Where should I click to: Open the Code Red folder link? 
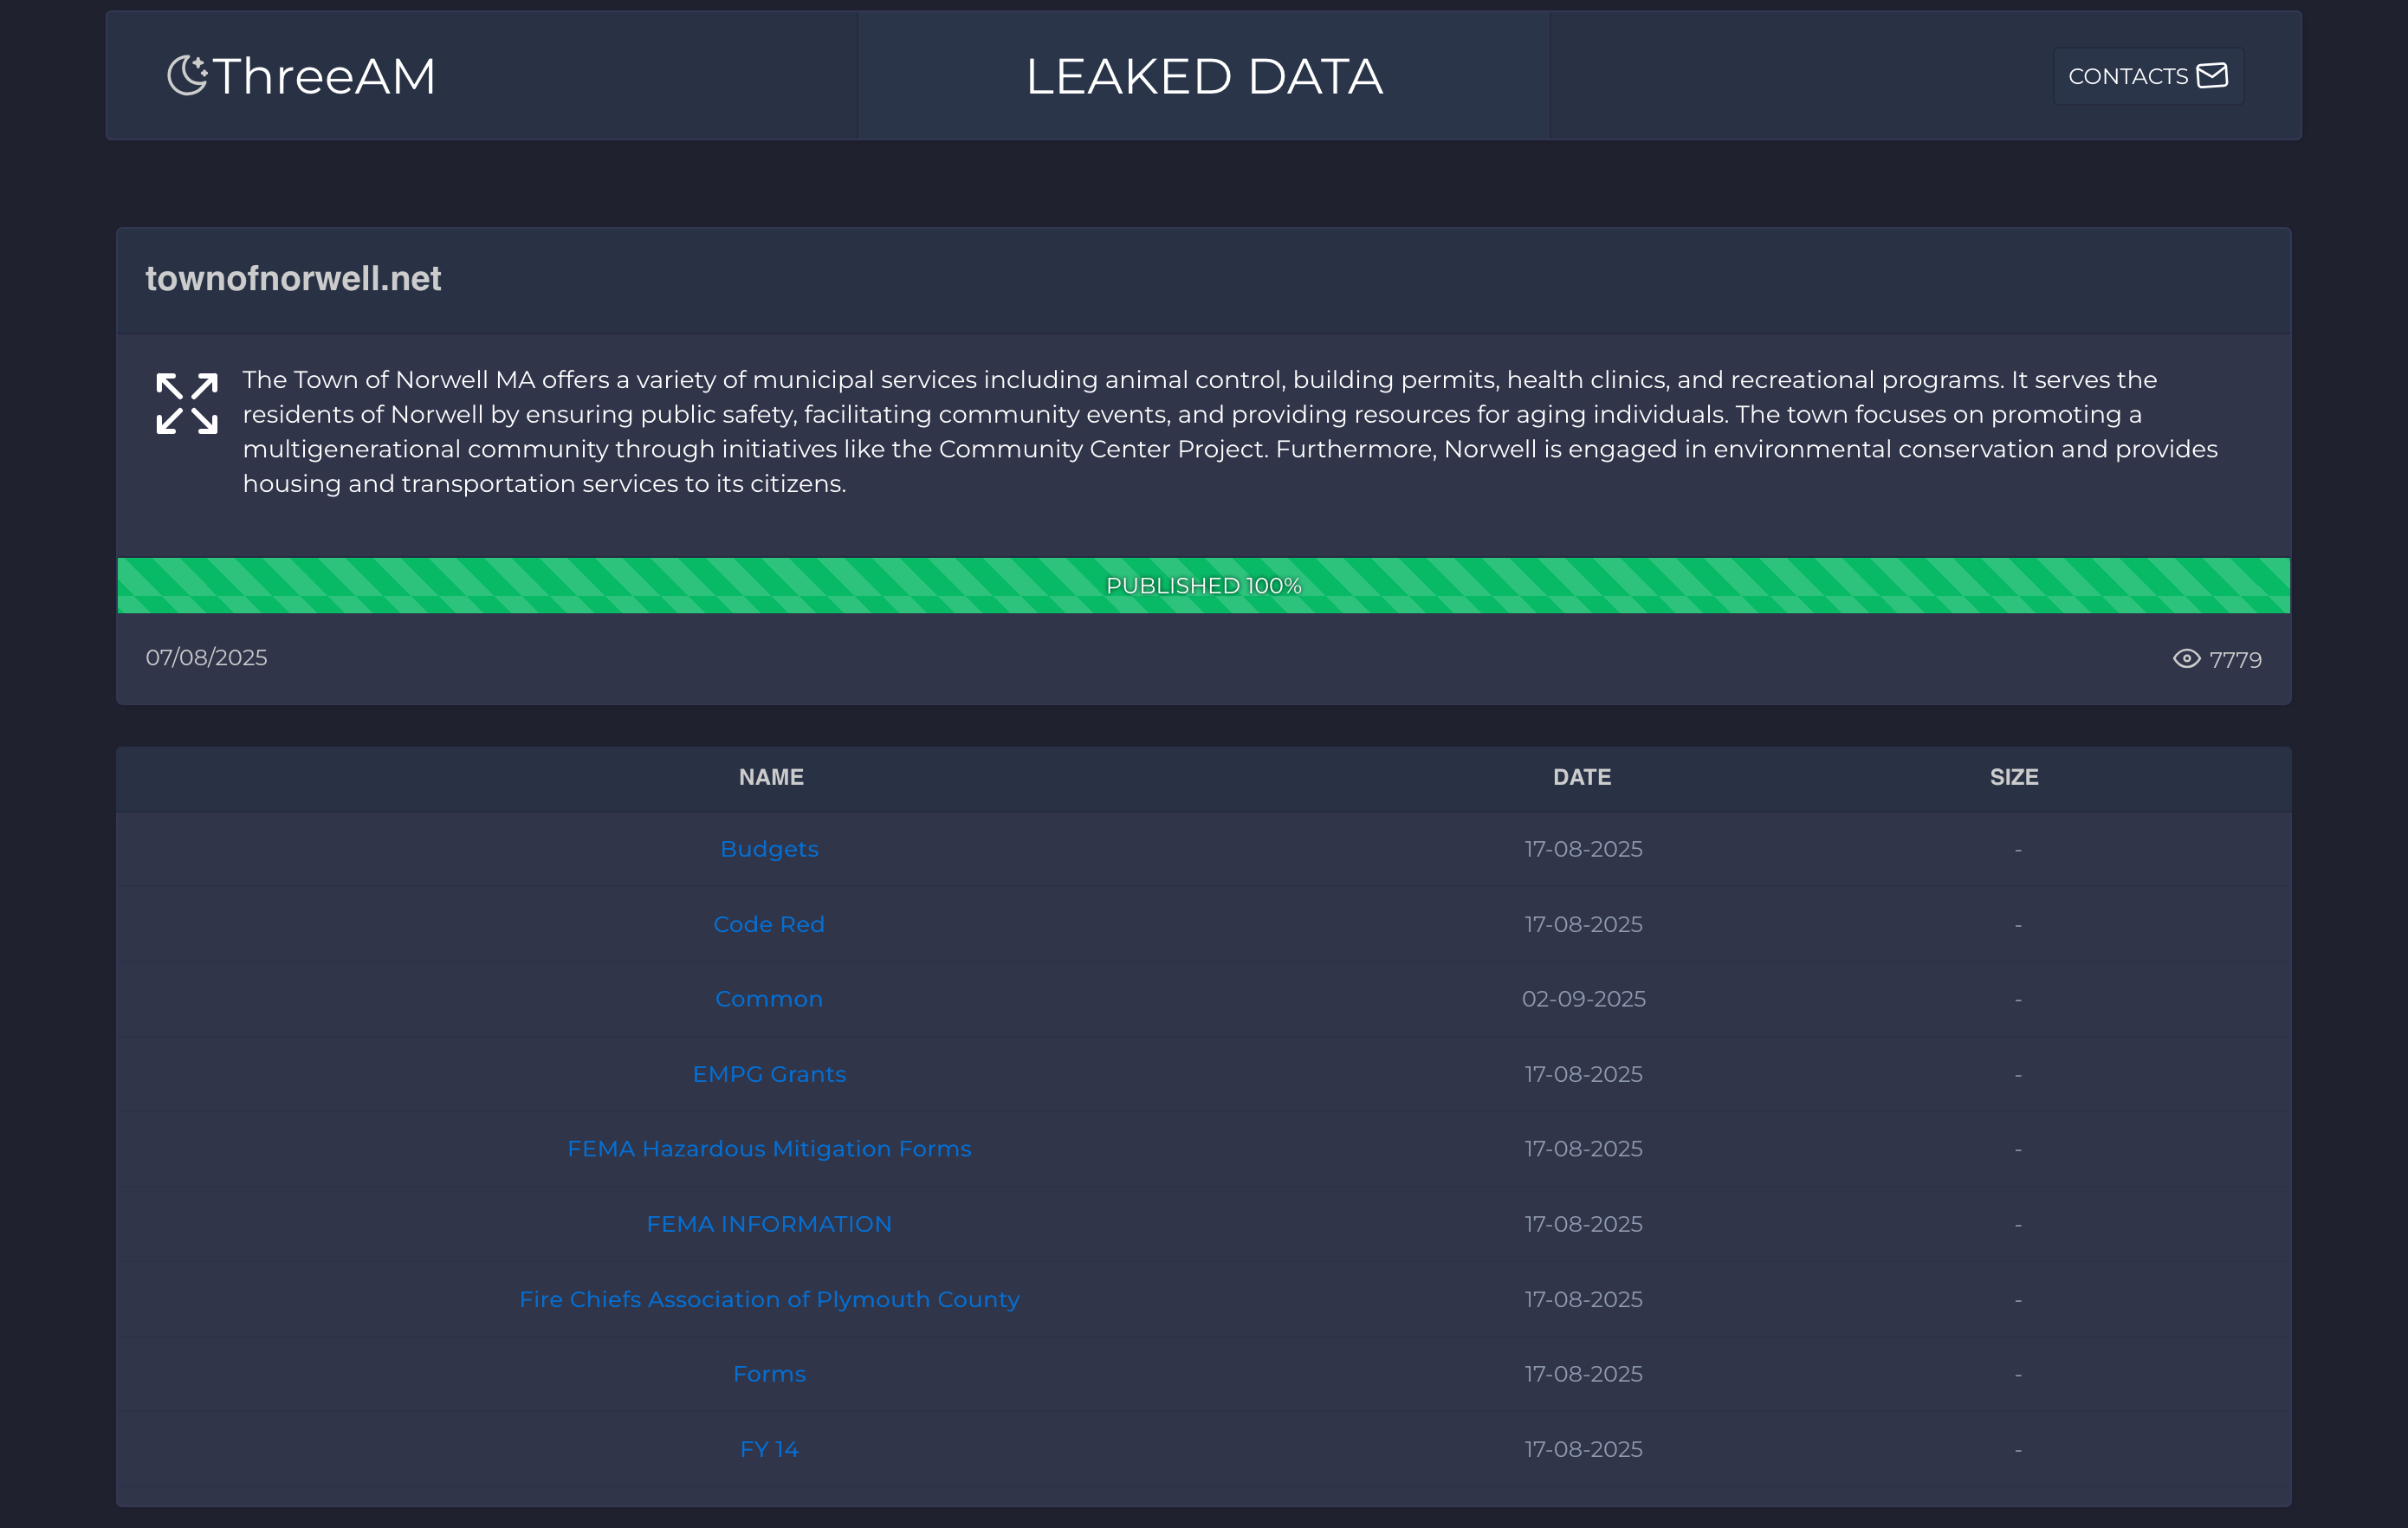[x=769, y=923]
